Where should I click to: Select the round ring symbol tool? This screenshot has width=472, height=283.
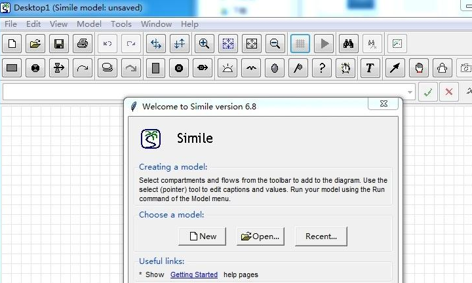click(179, 68)
